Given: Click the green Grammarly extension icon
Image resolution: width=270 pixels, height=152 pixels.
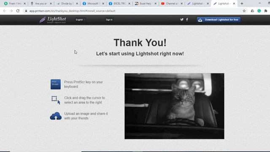Looking at the screenshot, I should point(259,11).
